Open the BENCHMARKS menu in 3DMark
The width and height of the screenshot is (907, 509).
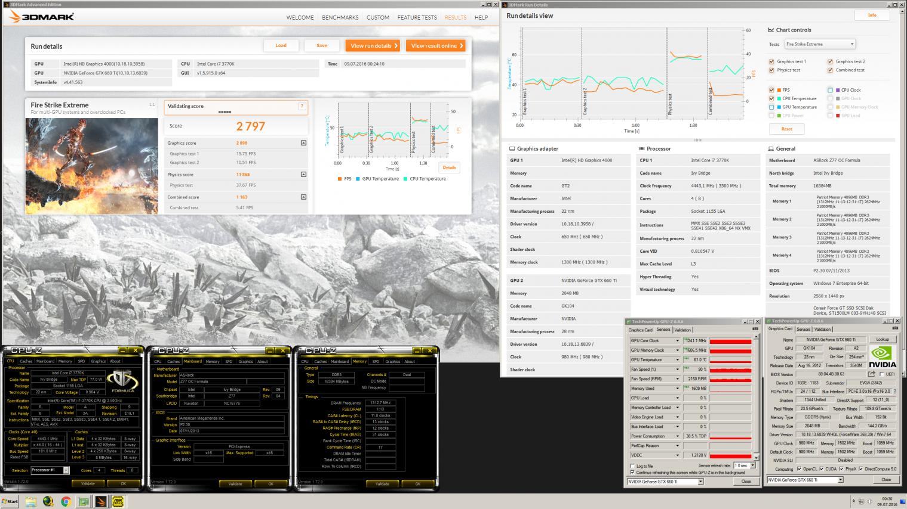(x=340, y=17)
